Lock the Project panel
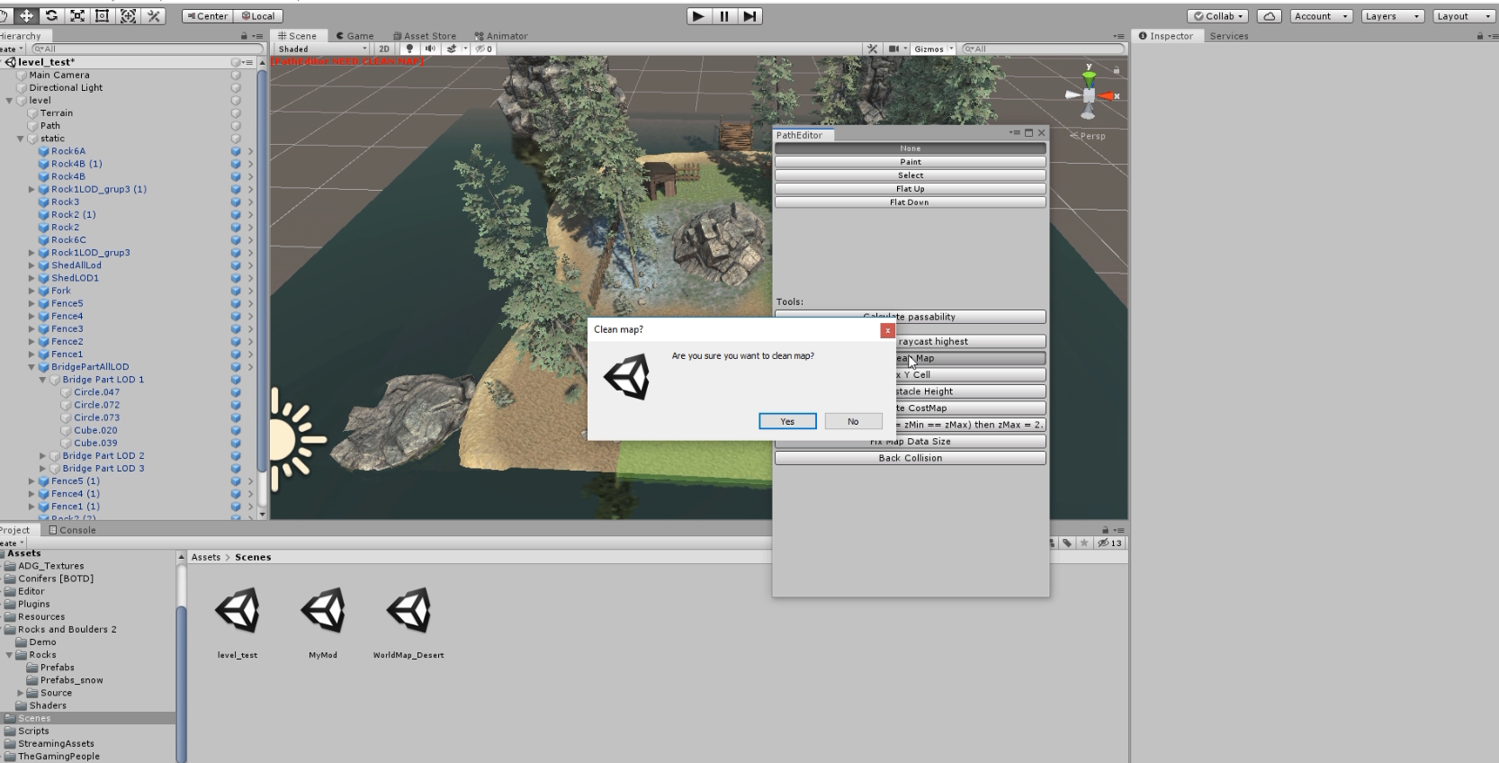The width and height of the screenshot is (1499, 763). (x=1106, y=530)
